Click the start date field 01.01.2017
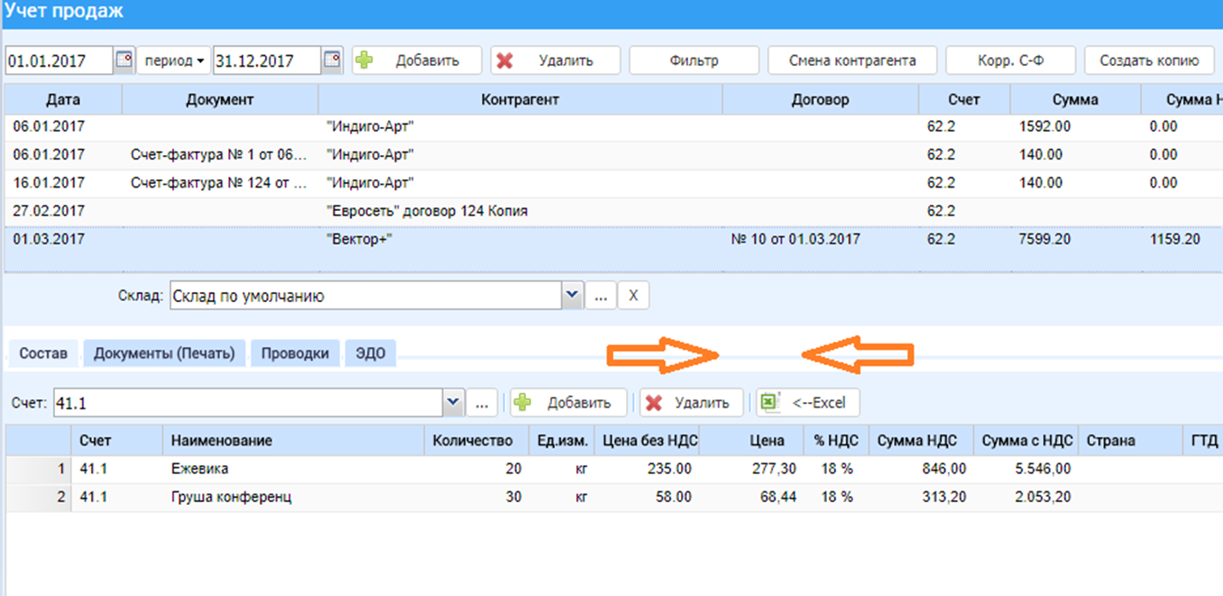Screen dimensions: 1223x596 [59, 60]
